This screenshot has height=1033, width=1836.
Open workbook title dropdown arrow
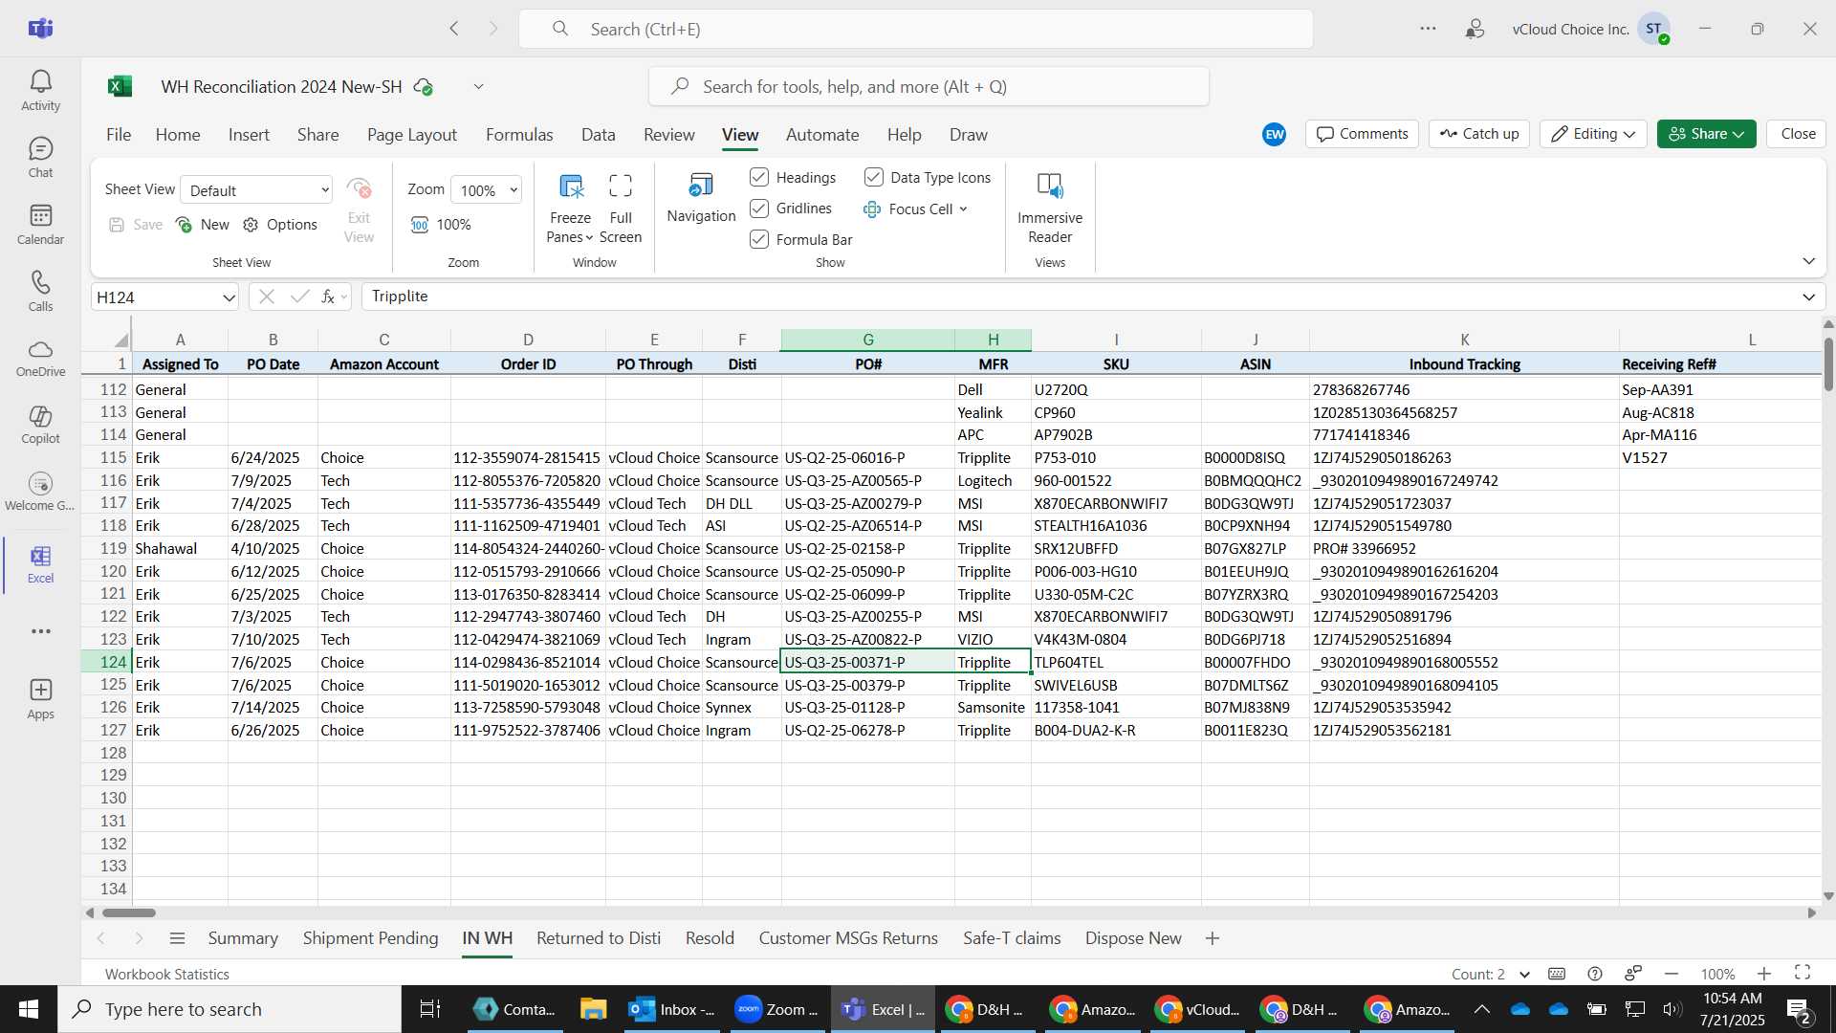coord(479,87)
